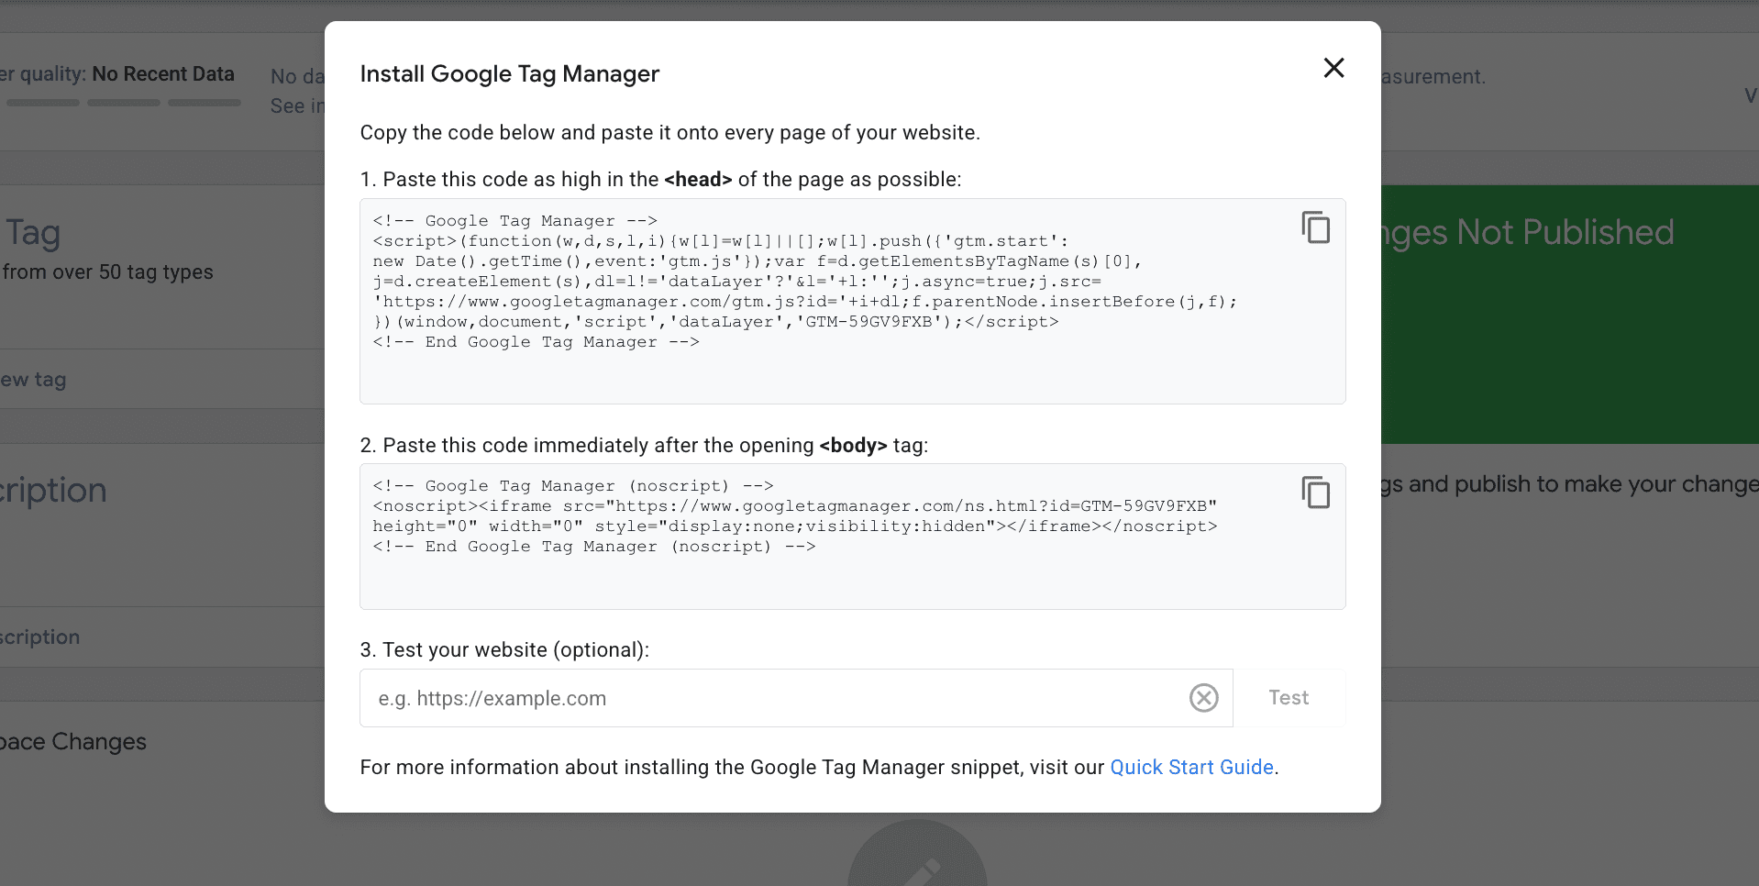
Task: Click the quality score progress bars
Action: [x=123, y=102]
